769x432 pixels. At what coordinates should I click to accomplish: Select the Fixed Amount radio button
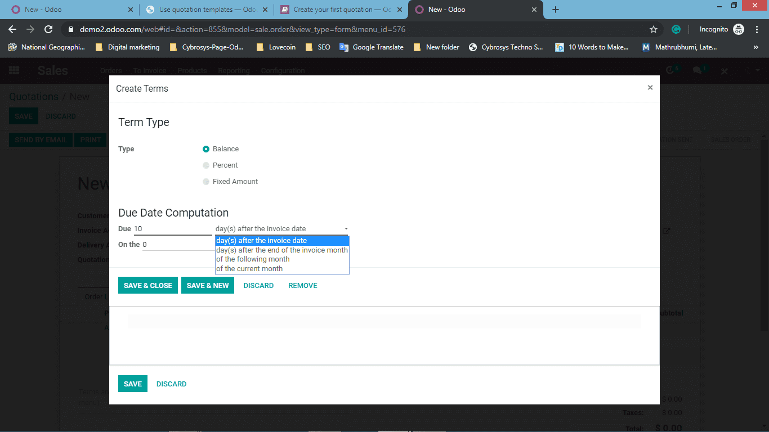pos(206,182)
